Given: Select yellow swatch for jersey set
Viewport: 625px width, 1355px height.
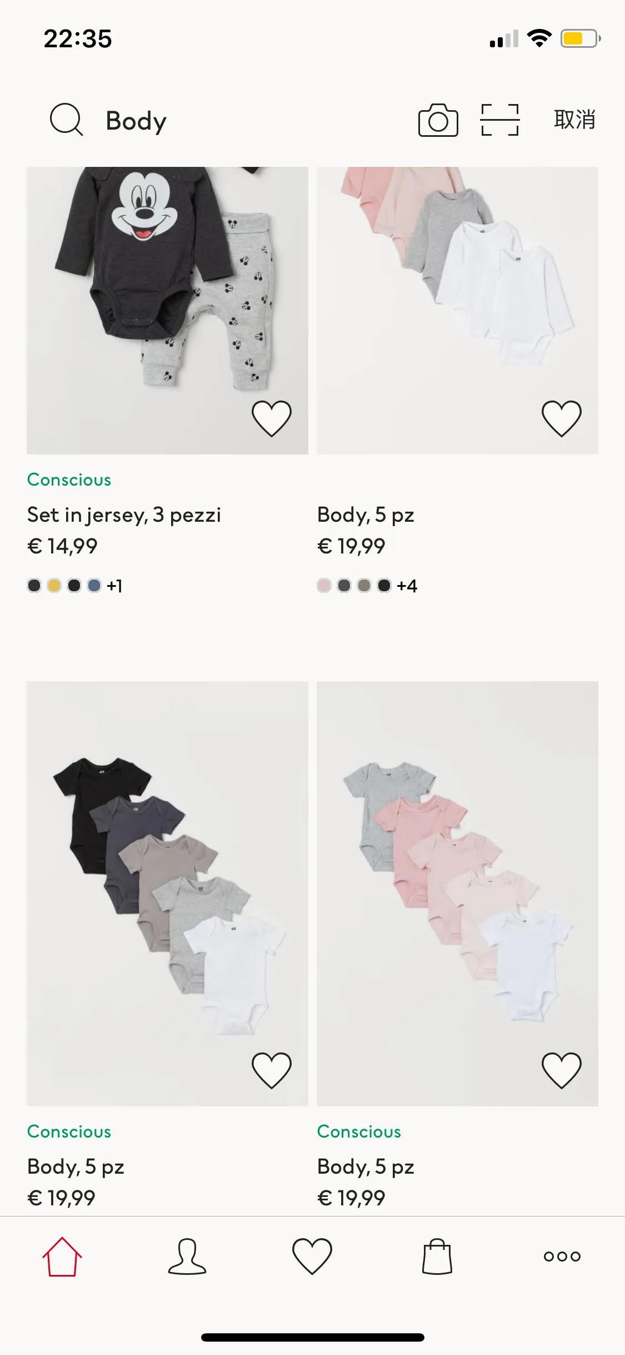Looking at the screenshot, I should (54, 585).
